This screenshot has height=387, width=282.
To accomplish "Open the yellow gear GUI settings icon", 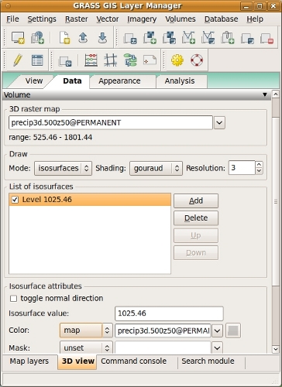I will click(177, 60).
